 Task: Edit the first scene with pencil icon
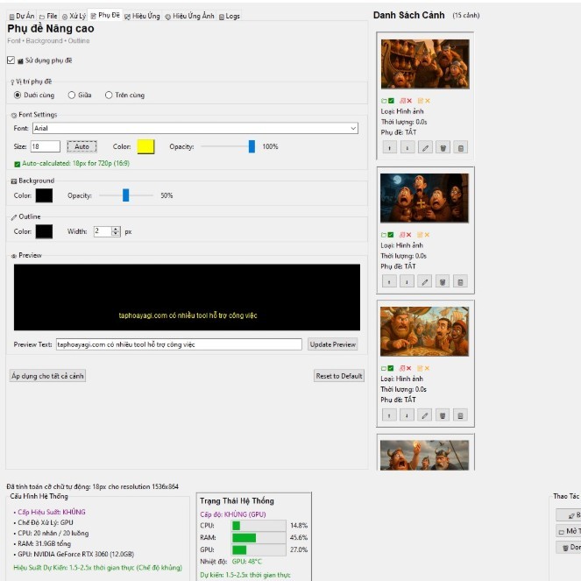(x=425, y=148)
